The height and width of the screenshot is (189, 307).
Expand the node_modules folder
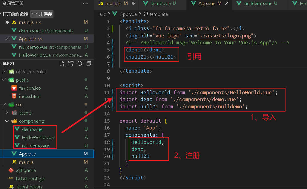click(x=4, y=72)
